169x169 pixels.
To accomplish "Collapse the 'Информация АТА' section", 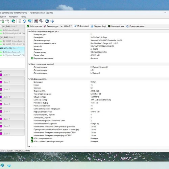I will (x=29, y=79).
